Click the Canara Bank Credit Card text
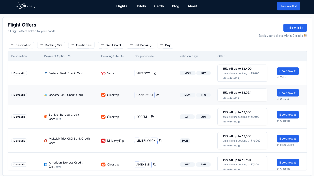314x176 pixels. (x=66, y=95)
